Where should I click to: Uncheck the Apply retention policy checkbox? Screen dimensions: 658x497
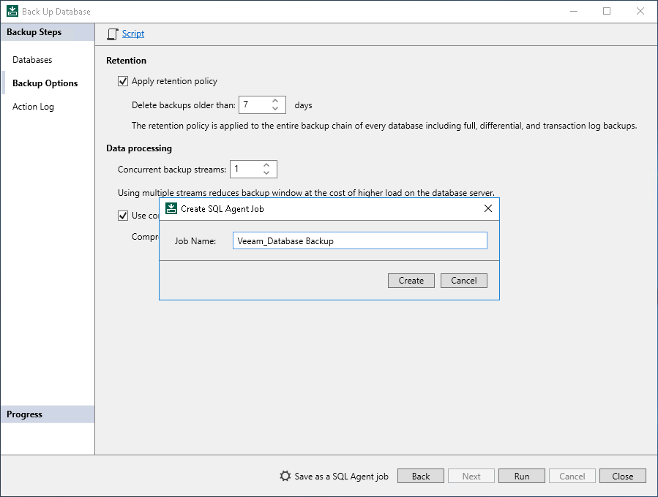click(123, 81)
